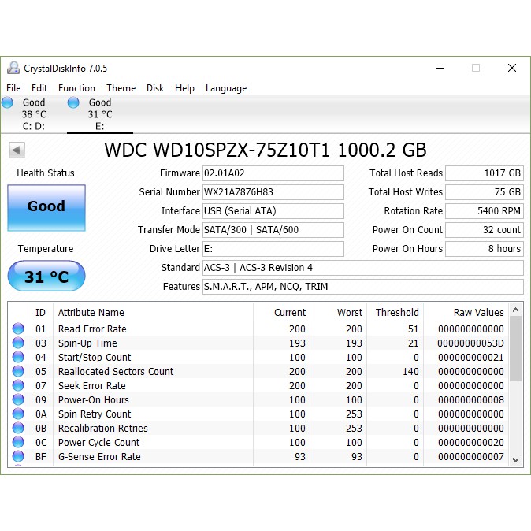The image size is (531, 531).
Task: Click the Serial Number field
Action: coord(273,192)
